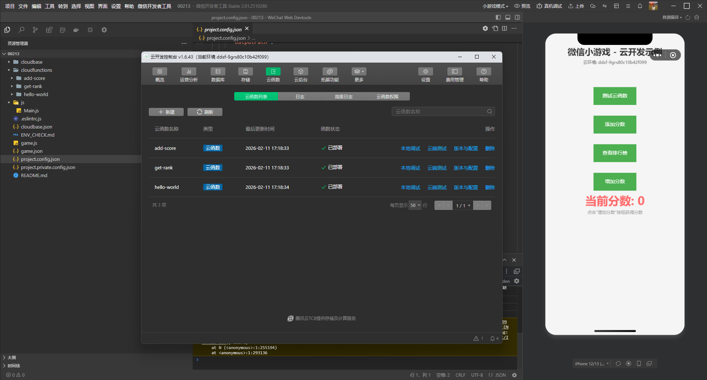The height and width of the screenshot is (380, 707).
Task: Click the 新建 new function button
Action: tap(166, 112)
